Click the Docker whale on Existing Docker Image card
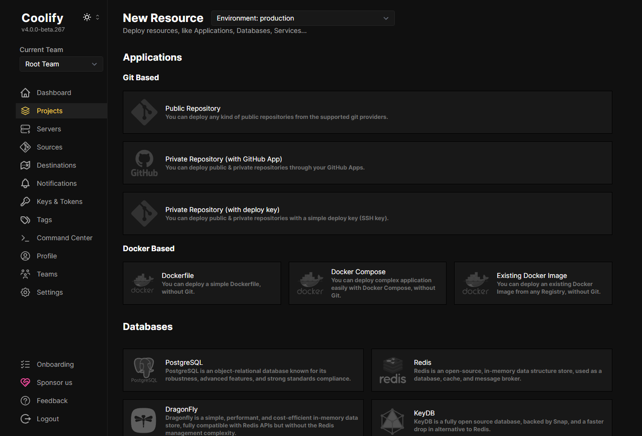Screen dimensions: 642x436 click(476, 283)
